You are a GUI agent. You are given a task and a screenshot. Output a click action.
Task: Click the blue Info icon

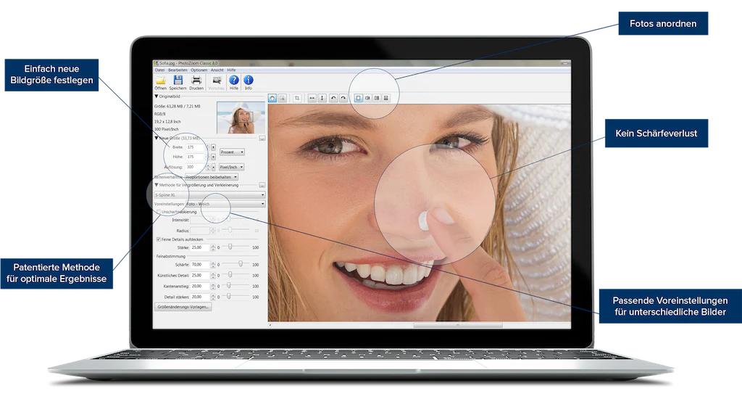click(x=248, y=80)
